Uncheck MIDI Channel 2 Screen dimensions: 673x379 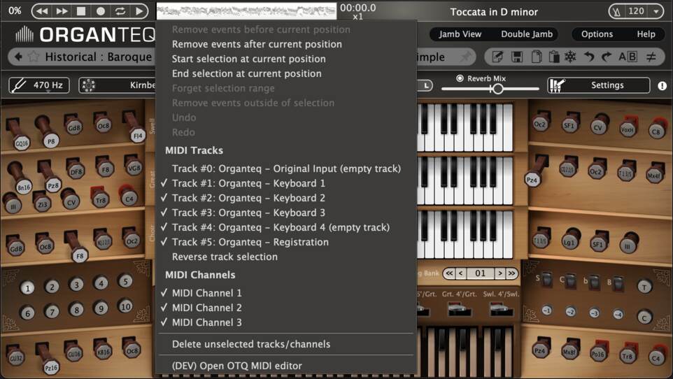(286, 308)
